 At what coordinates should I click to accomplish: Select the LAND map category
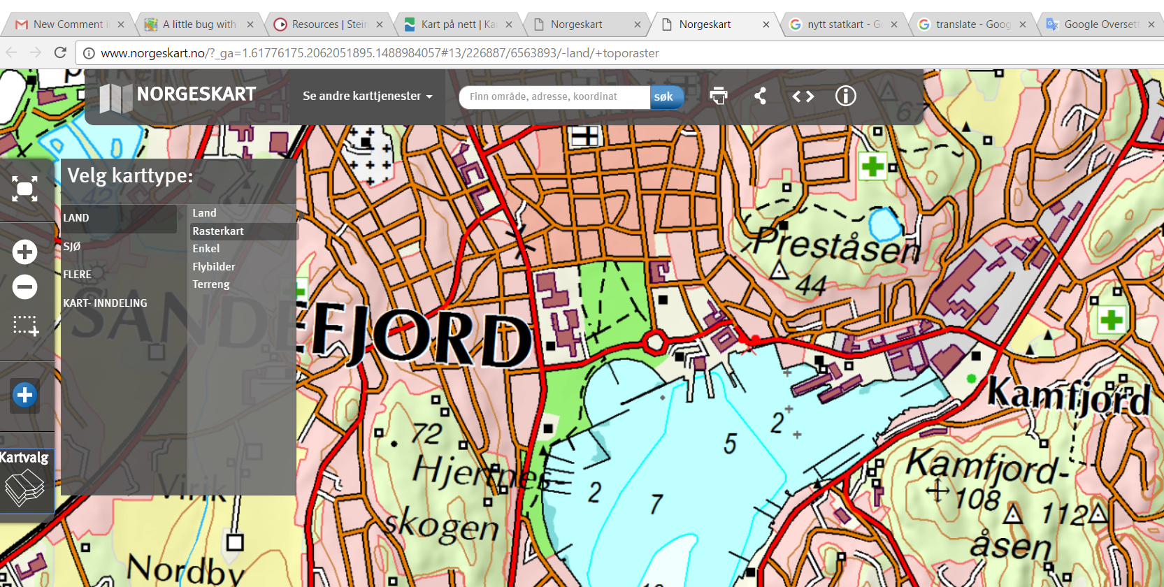pos(76,218)
